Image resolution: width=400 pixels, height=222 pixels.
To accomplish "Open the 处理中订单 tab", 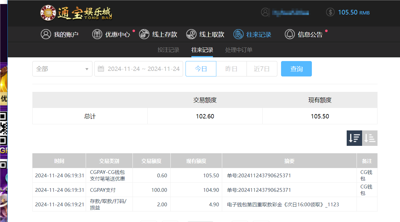I will click(x=239, y=50).
